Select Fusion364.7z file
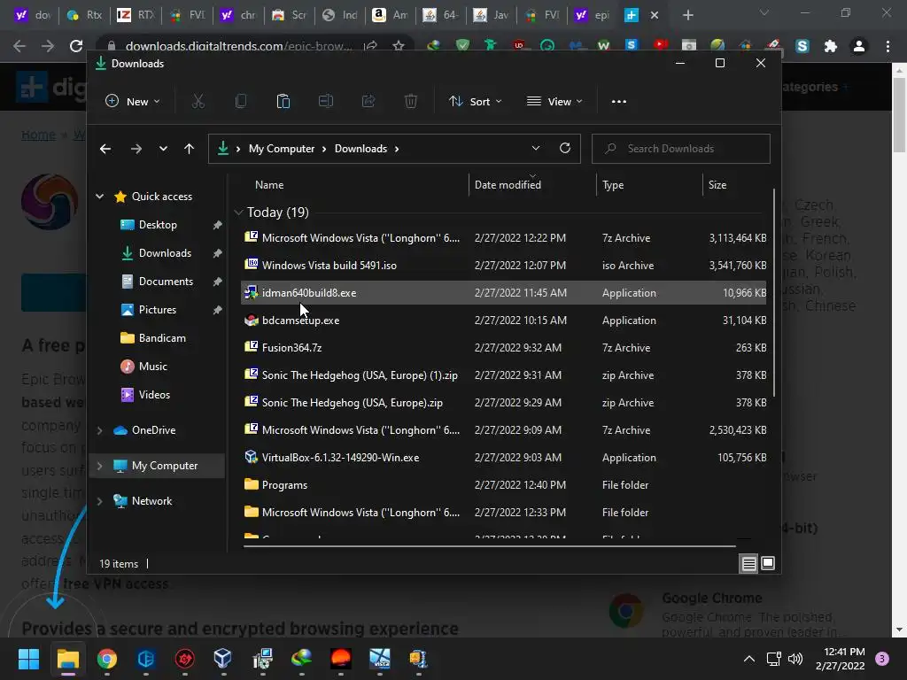The width and height of the screenshot is (907, 680). pyautogui.click(x=504, y=347)
